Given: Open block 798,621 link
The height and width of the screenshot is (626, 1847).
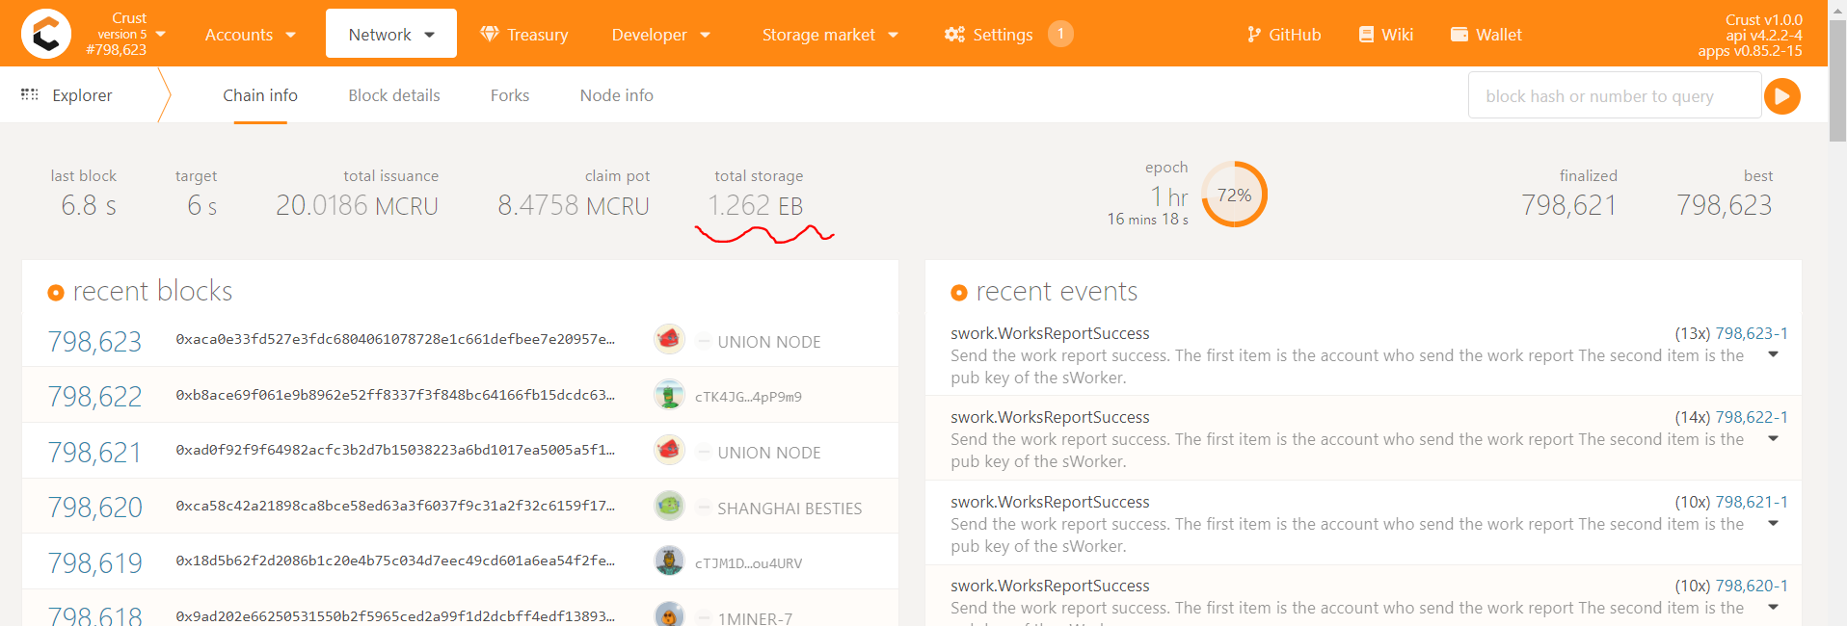Looking at the screenshot, I should [x=94, y=453].
